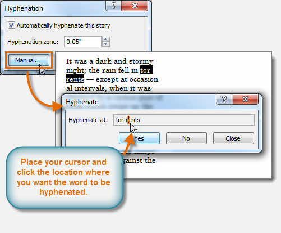Screen dimensions: 281x233
Task: Click the word 'intervals,' in the document
Action: [x=91, y=88]
